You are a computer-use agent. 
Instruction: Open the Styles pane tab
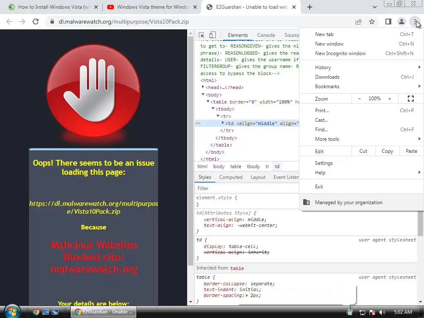pyautogui.click(x=205, y=177)
